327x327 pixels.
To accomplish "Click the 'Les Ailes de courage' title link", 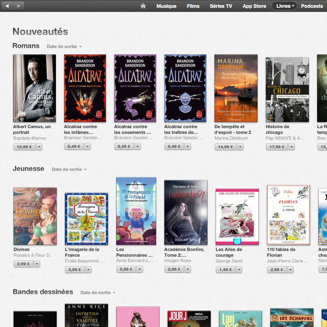I will [229, 252].
